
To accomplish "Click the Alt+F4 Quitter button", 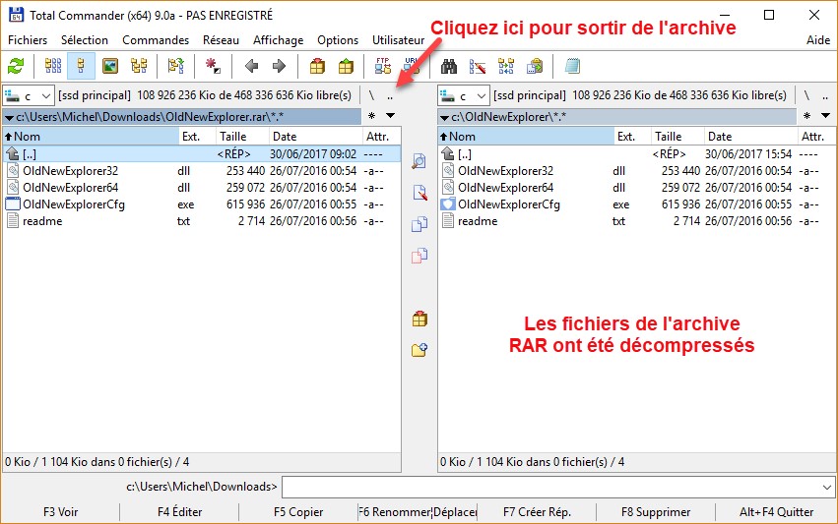I will (x=776, y=512).
